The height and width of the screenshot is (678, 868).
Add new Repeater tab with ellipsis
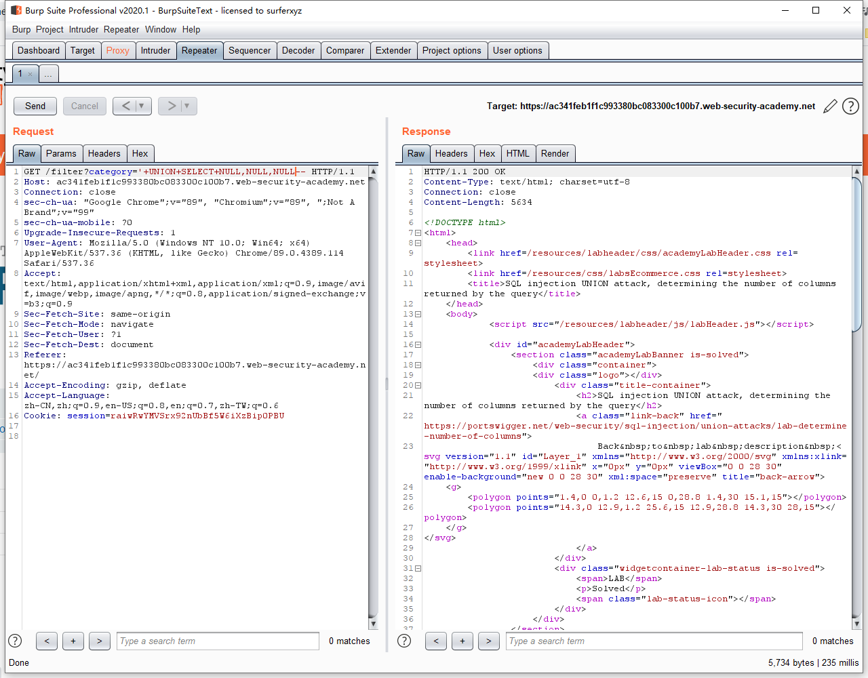coord(48,74)
